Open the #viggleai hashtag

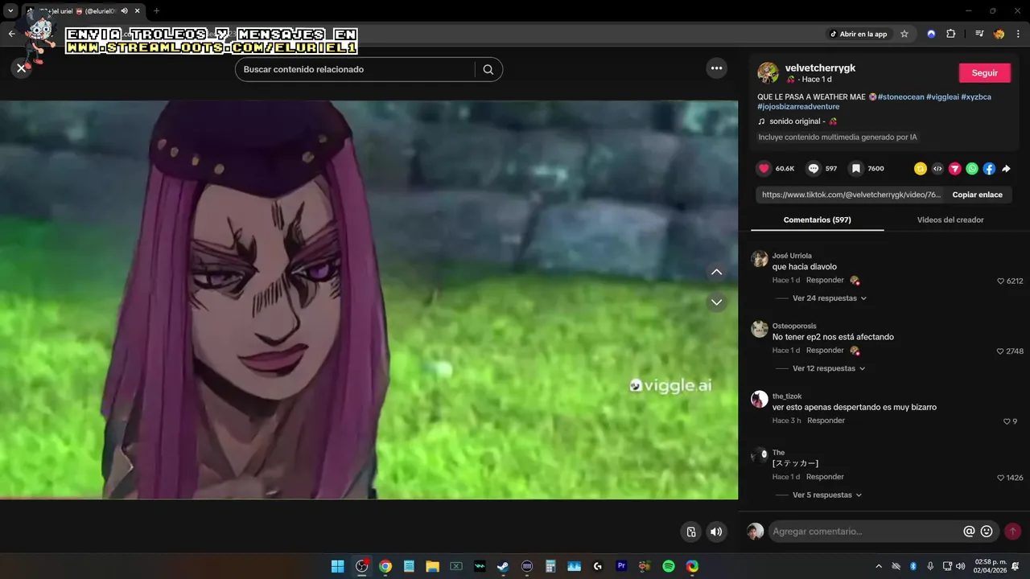[x=942, y=96]
